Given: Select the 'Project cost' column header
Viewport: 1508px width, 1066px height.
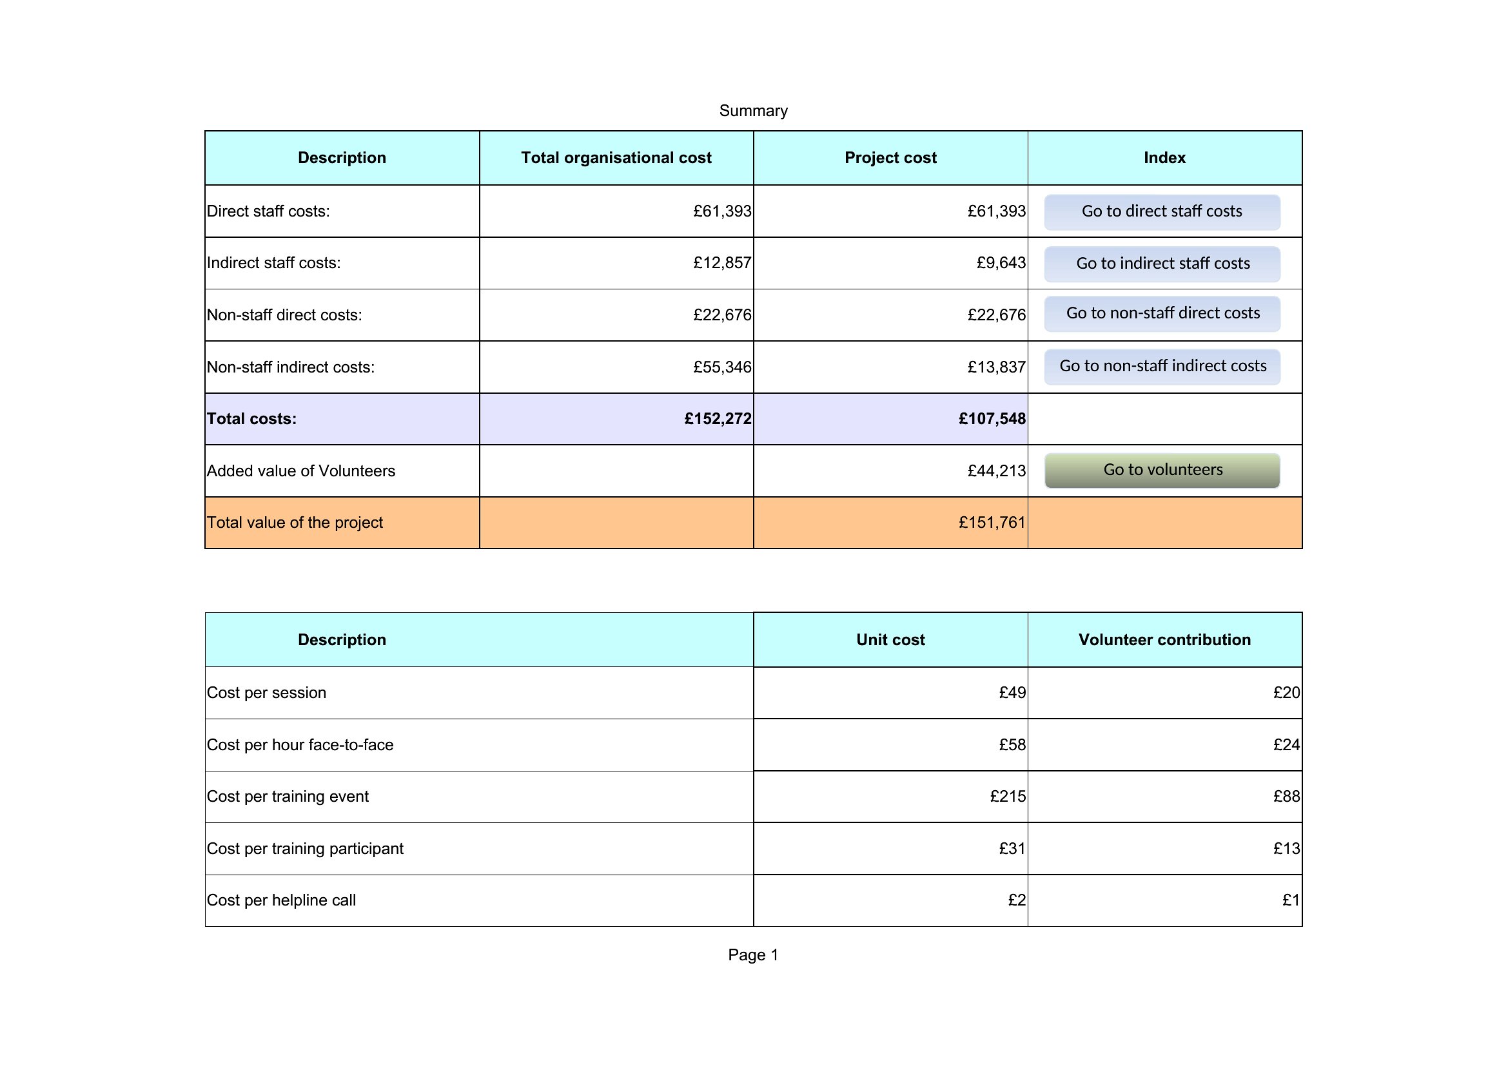Looking at the screenshot, I should coord(890,157).
